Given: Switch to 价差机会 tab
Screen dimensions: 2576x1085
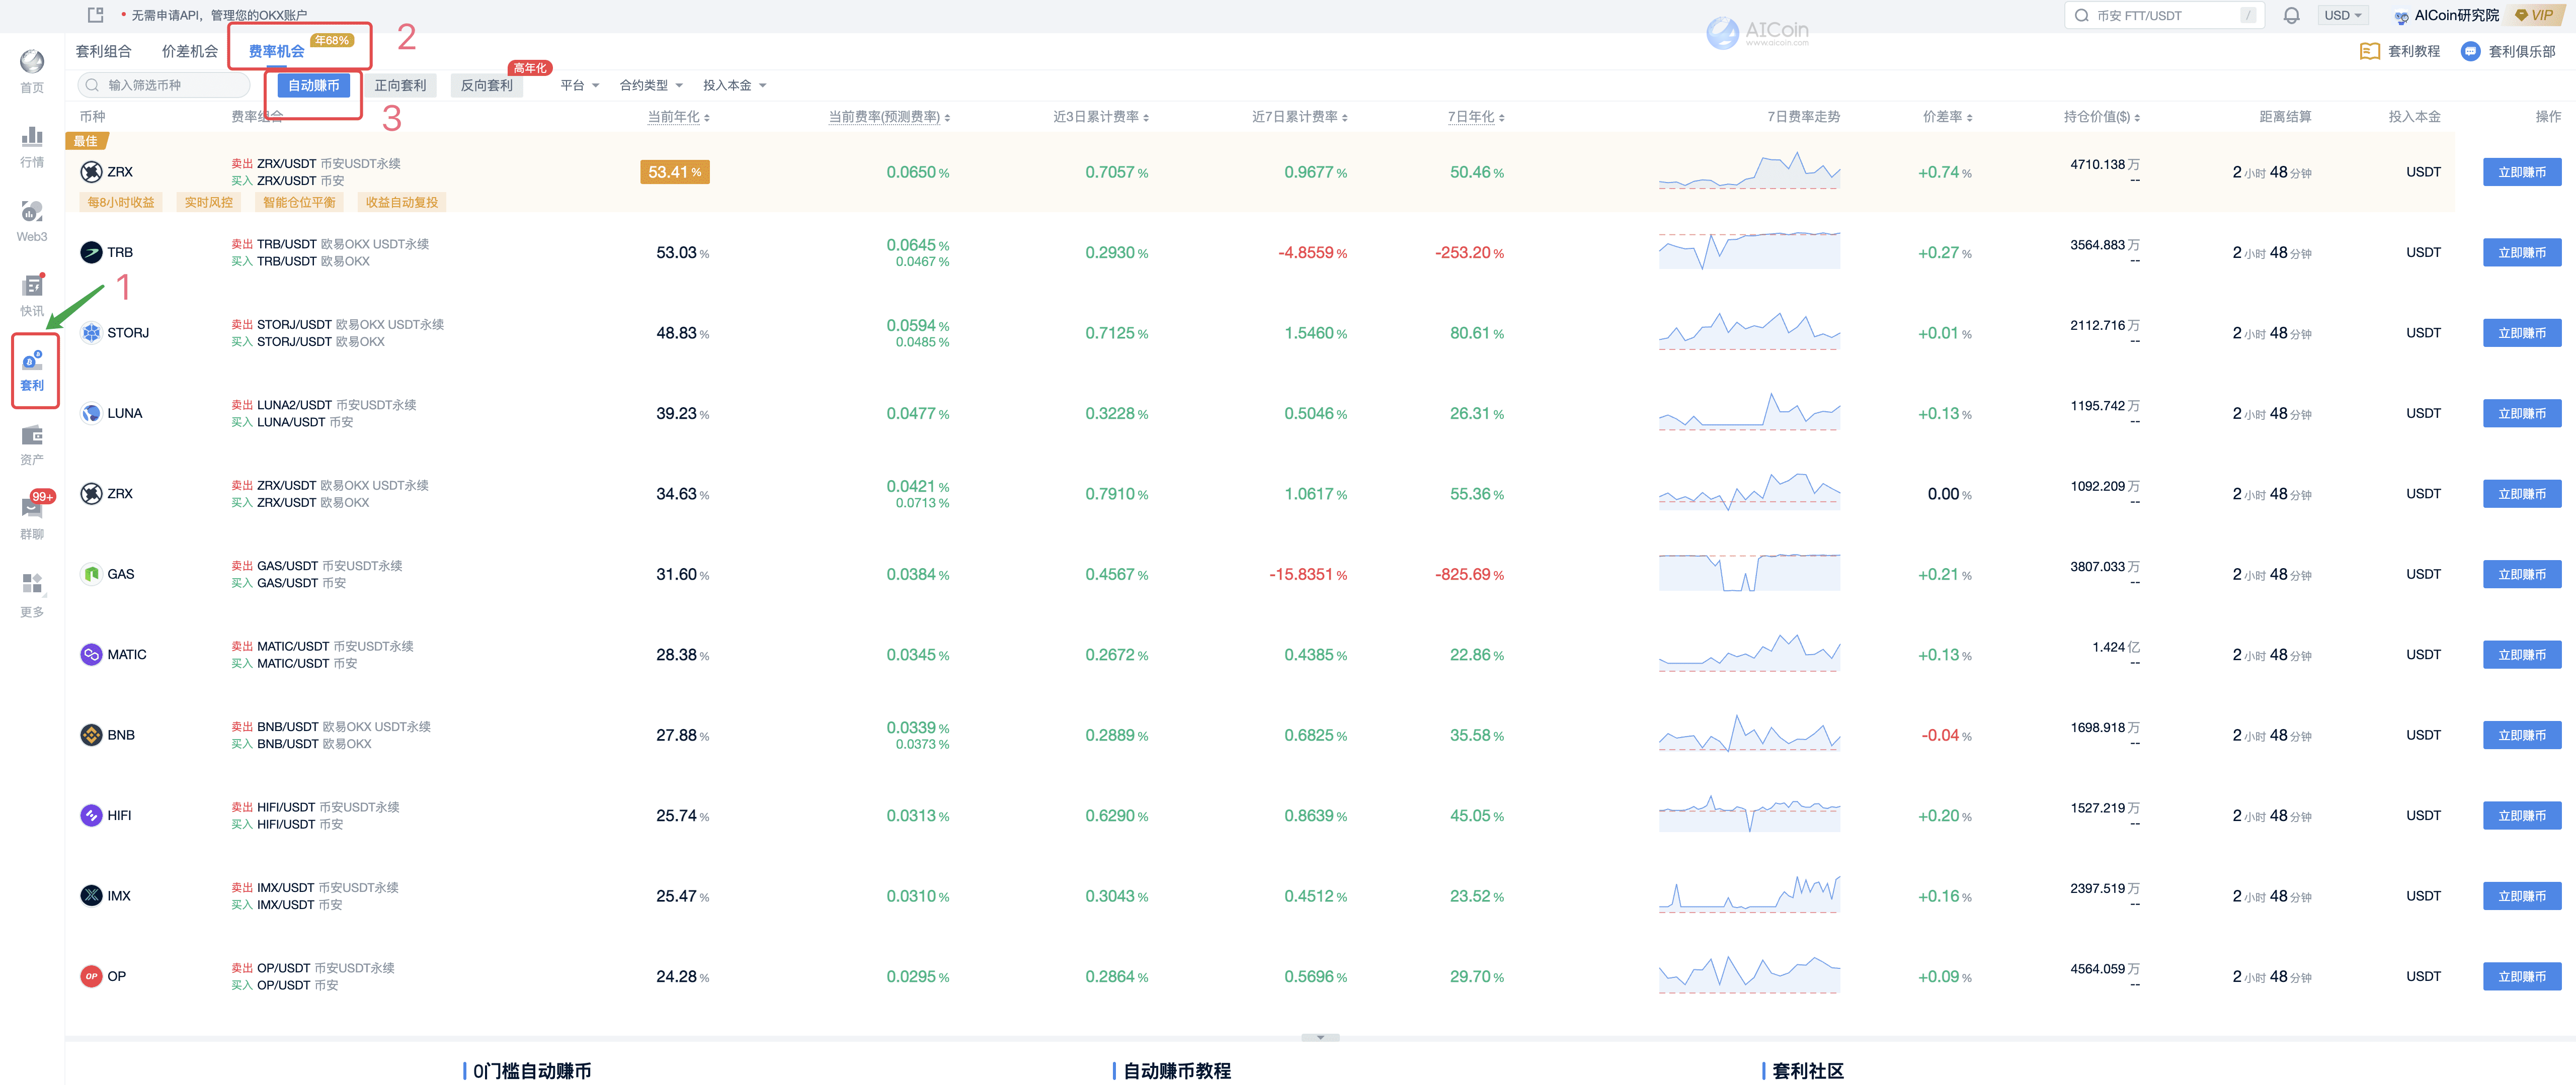Looking at the screenshot, I should pyautogui.click(x=189, y=51).
